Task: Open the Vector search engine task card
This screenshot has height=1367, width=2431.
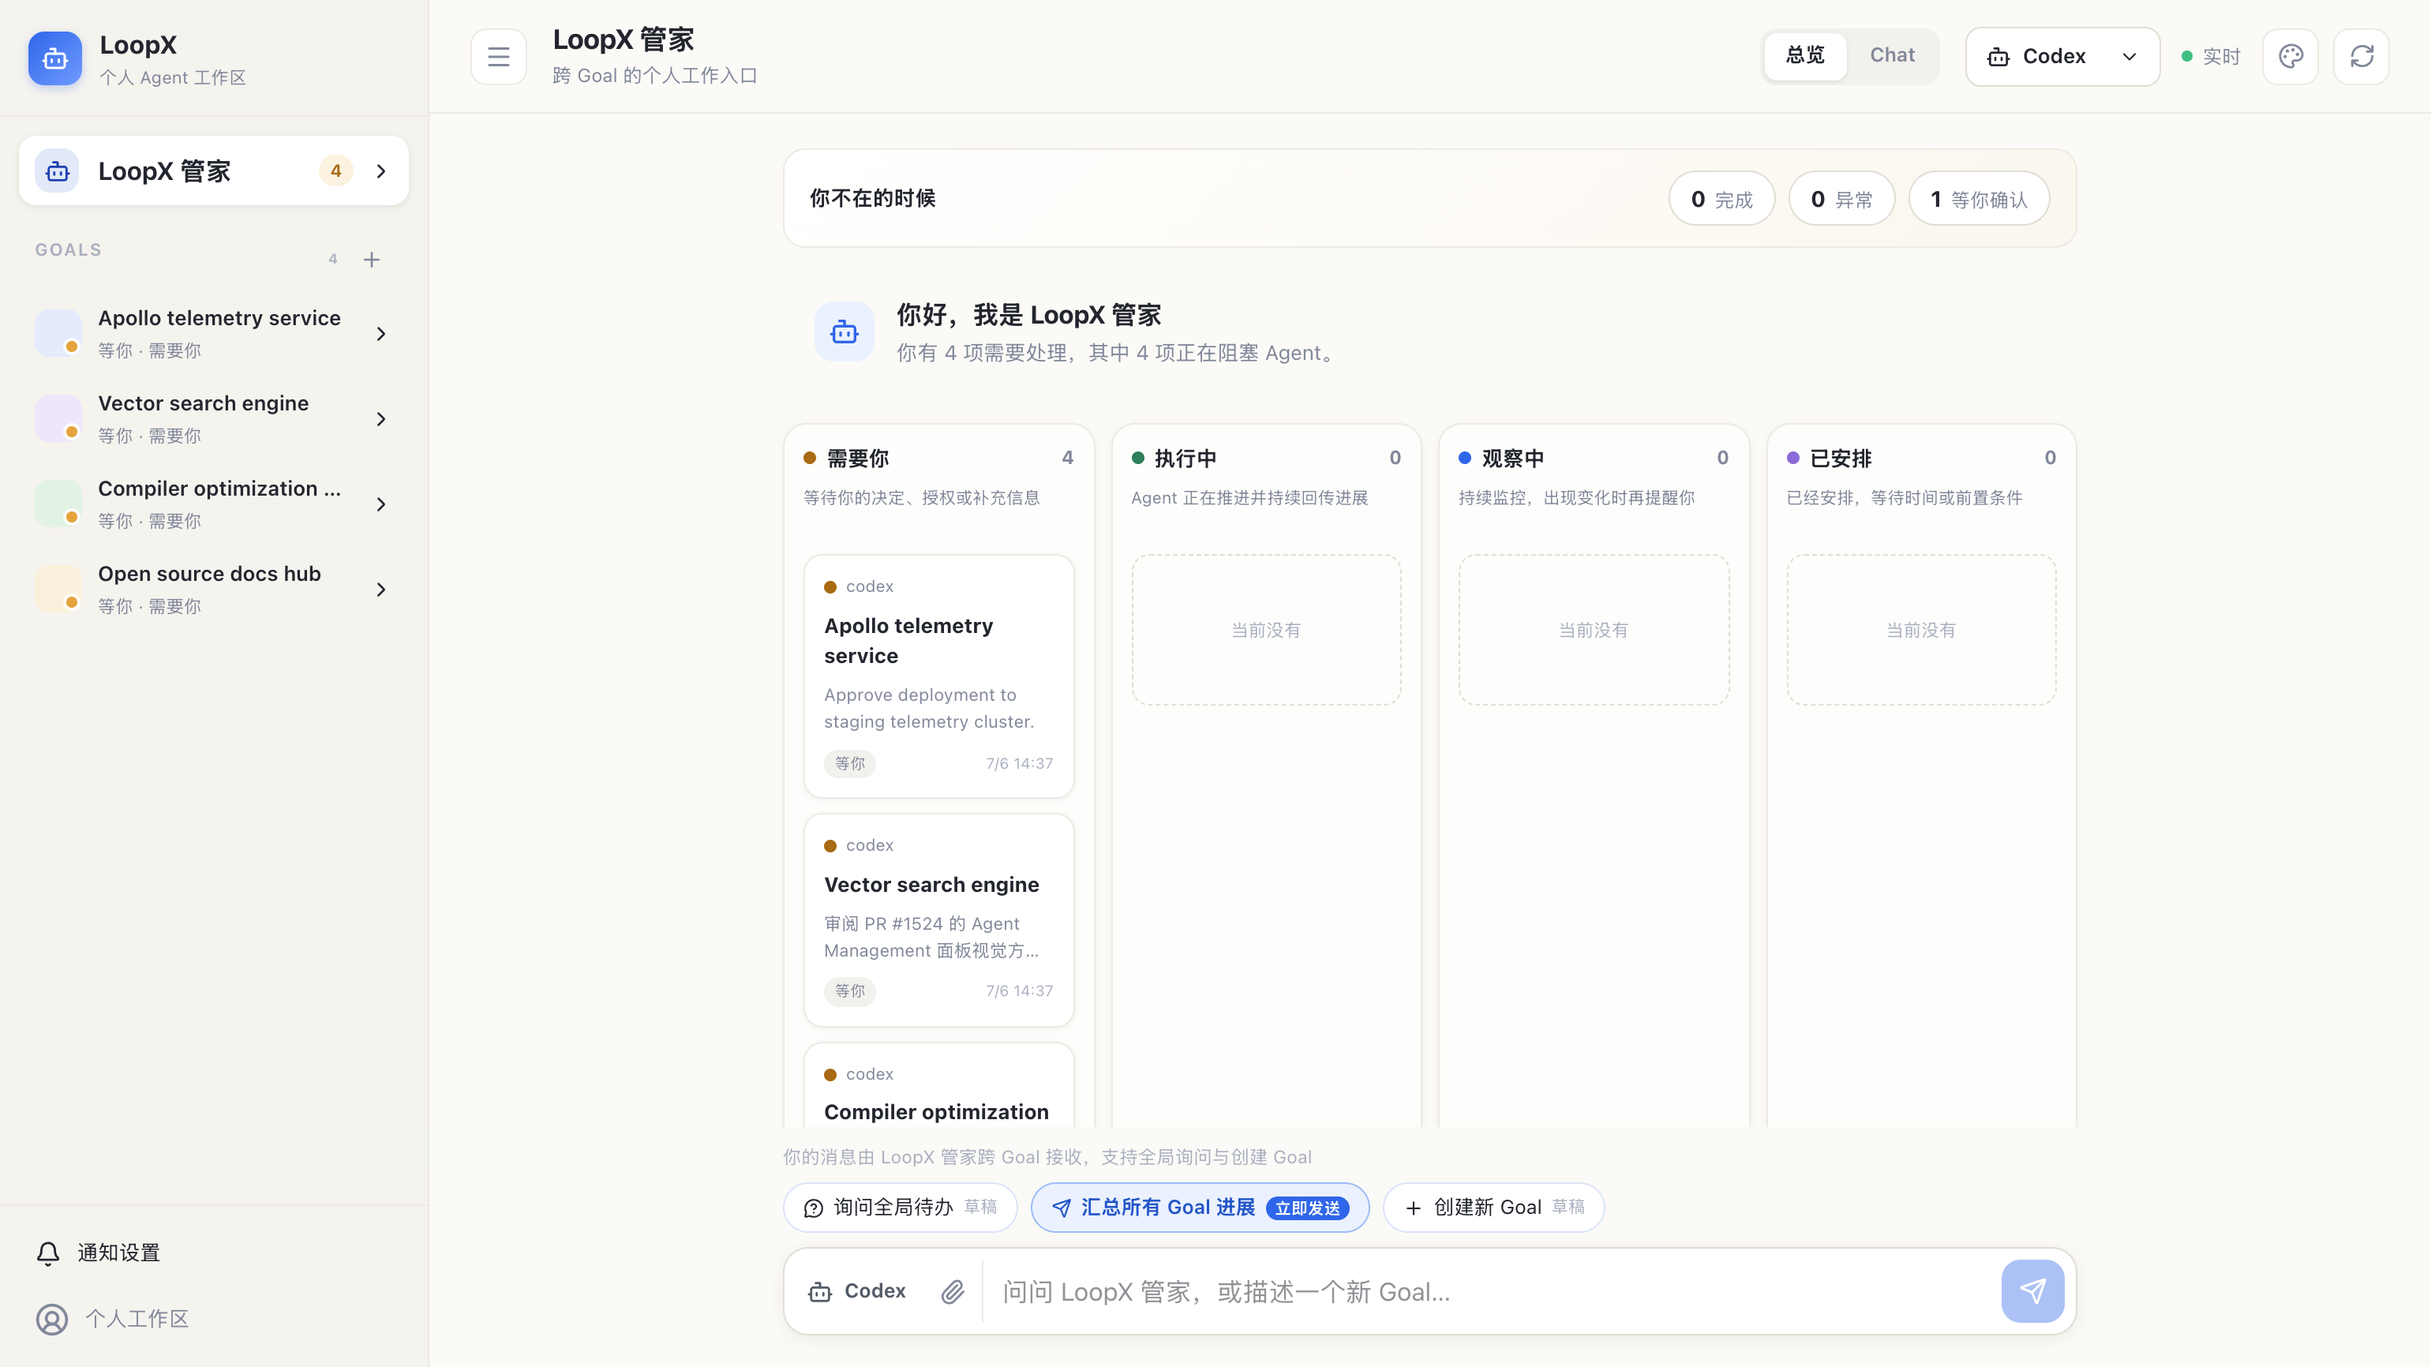Action: pyautogui.click(x=939, y=919)
